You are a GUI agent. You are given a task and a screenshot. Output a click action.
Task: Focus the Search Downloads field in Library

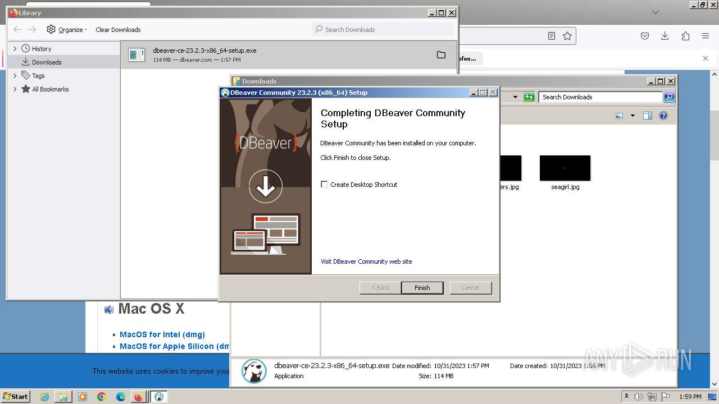point(383,30)
